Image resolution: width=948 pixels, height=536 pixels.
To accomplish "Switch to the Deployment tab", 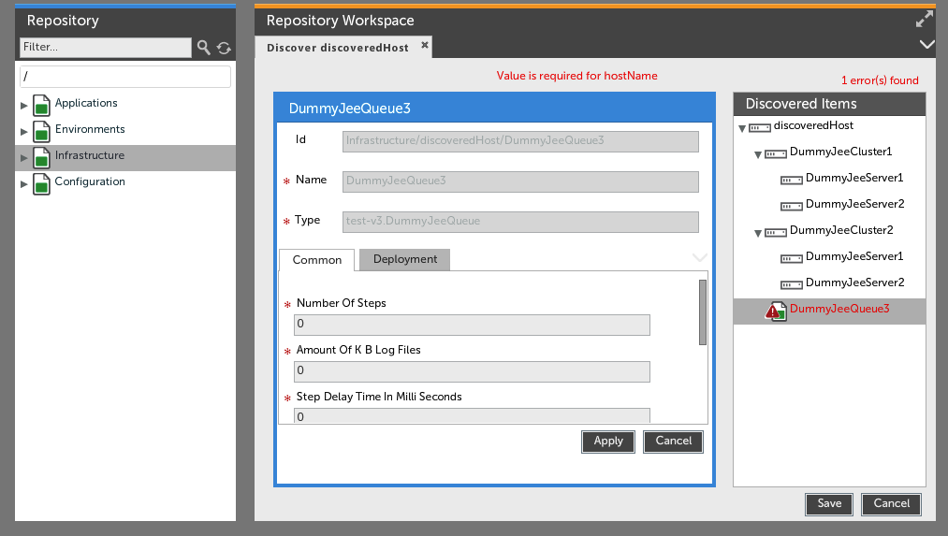I will tap(404, 260).
